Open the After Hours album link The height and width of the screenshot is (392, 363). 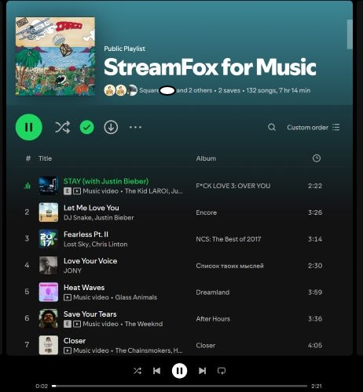click(x=213, y=319)
